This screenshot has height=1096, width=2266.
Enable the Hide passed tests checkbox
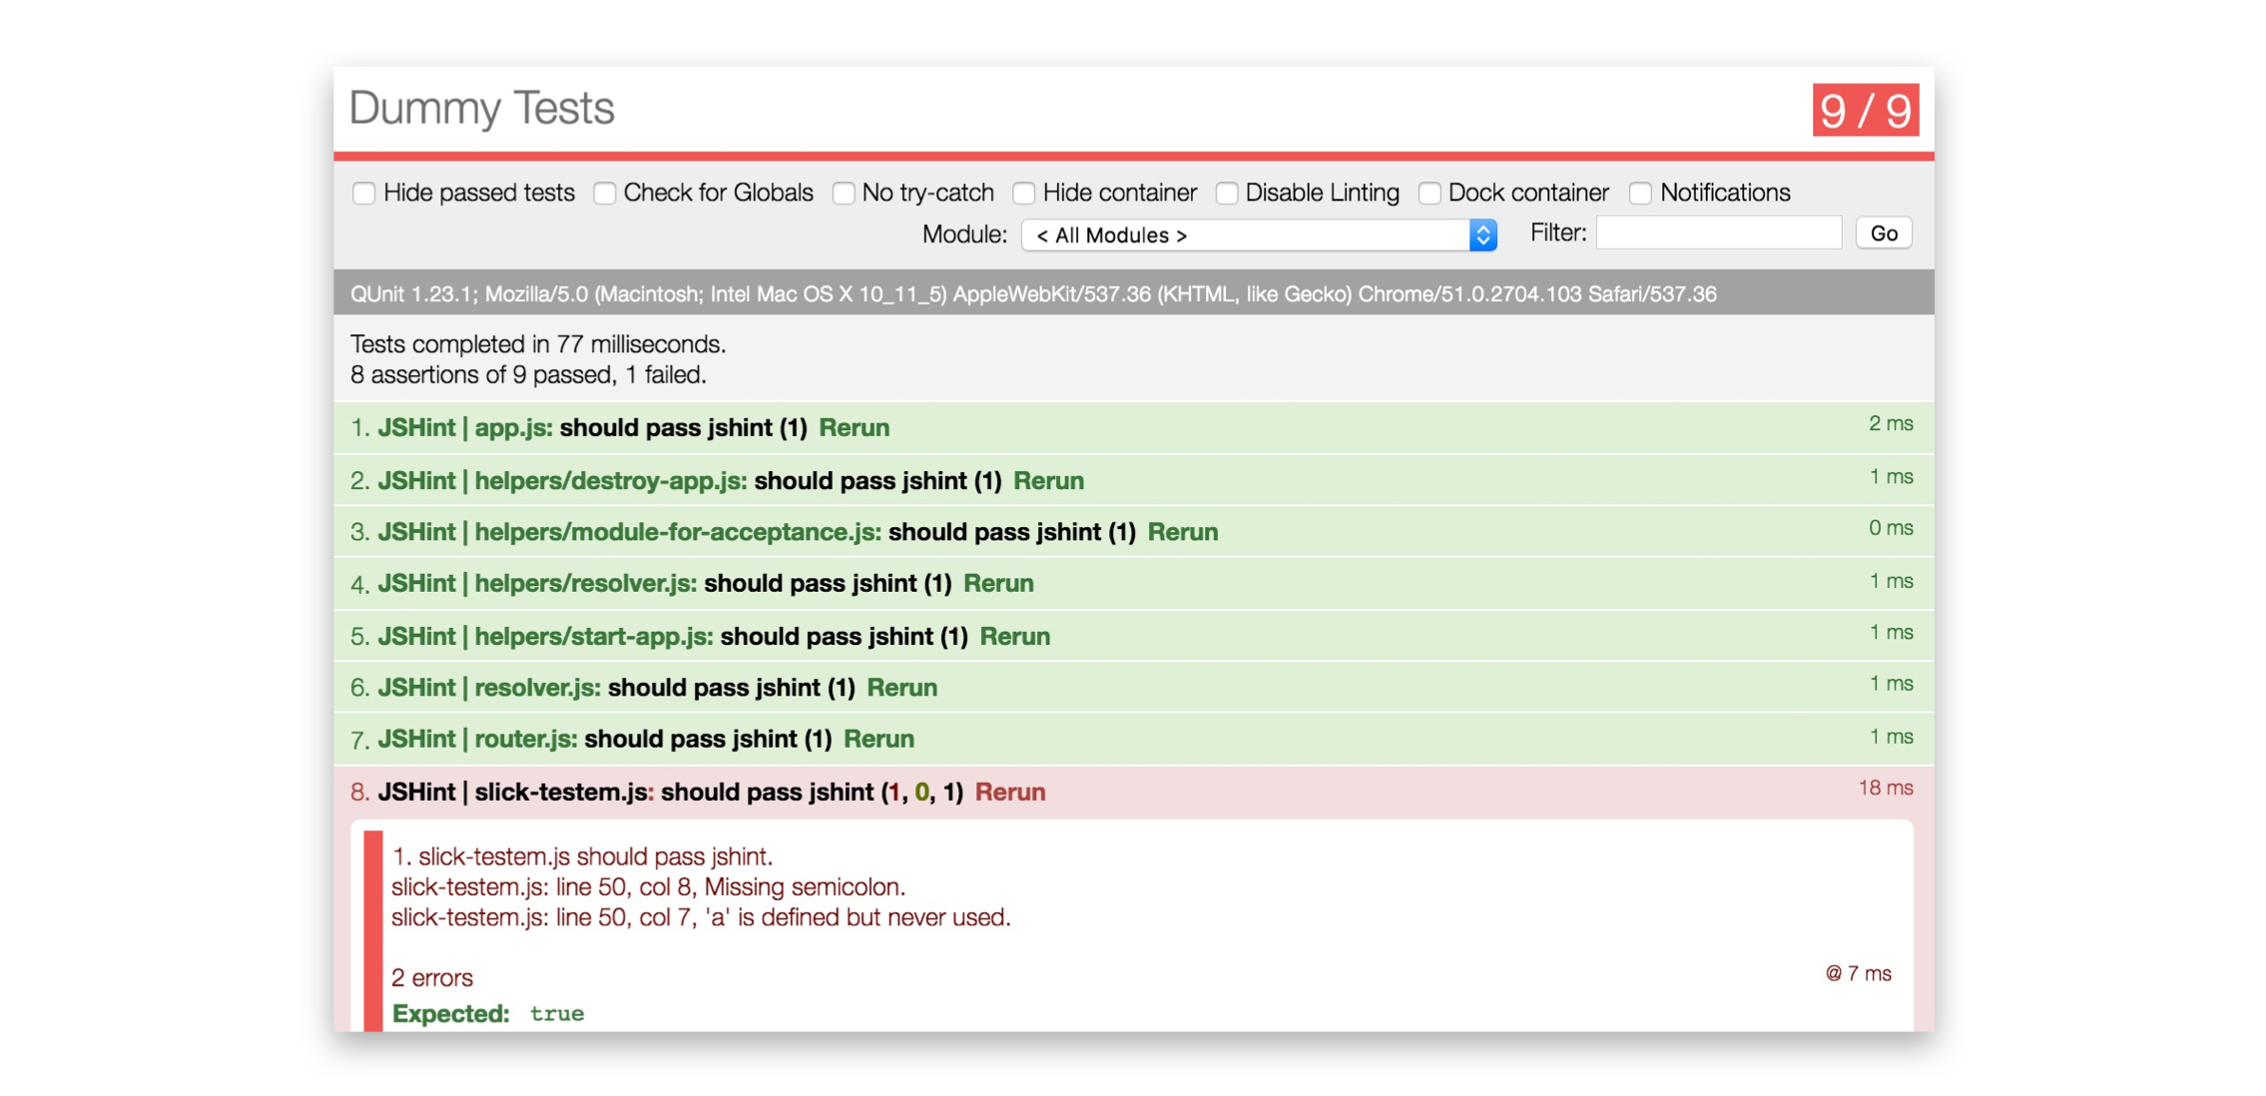363,193
